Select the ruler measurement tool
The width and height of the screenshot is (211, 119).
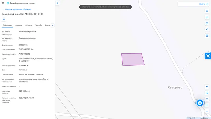click(207, 17)
